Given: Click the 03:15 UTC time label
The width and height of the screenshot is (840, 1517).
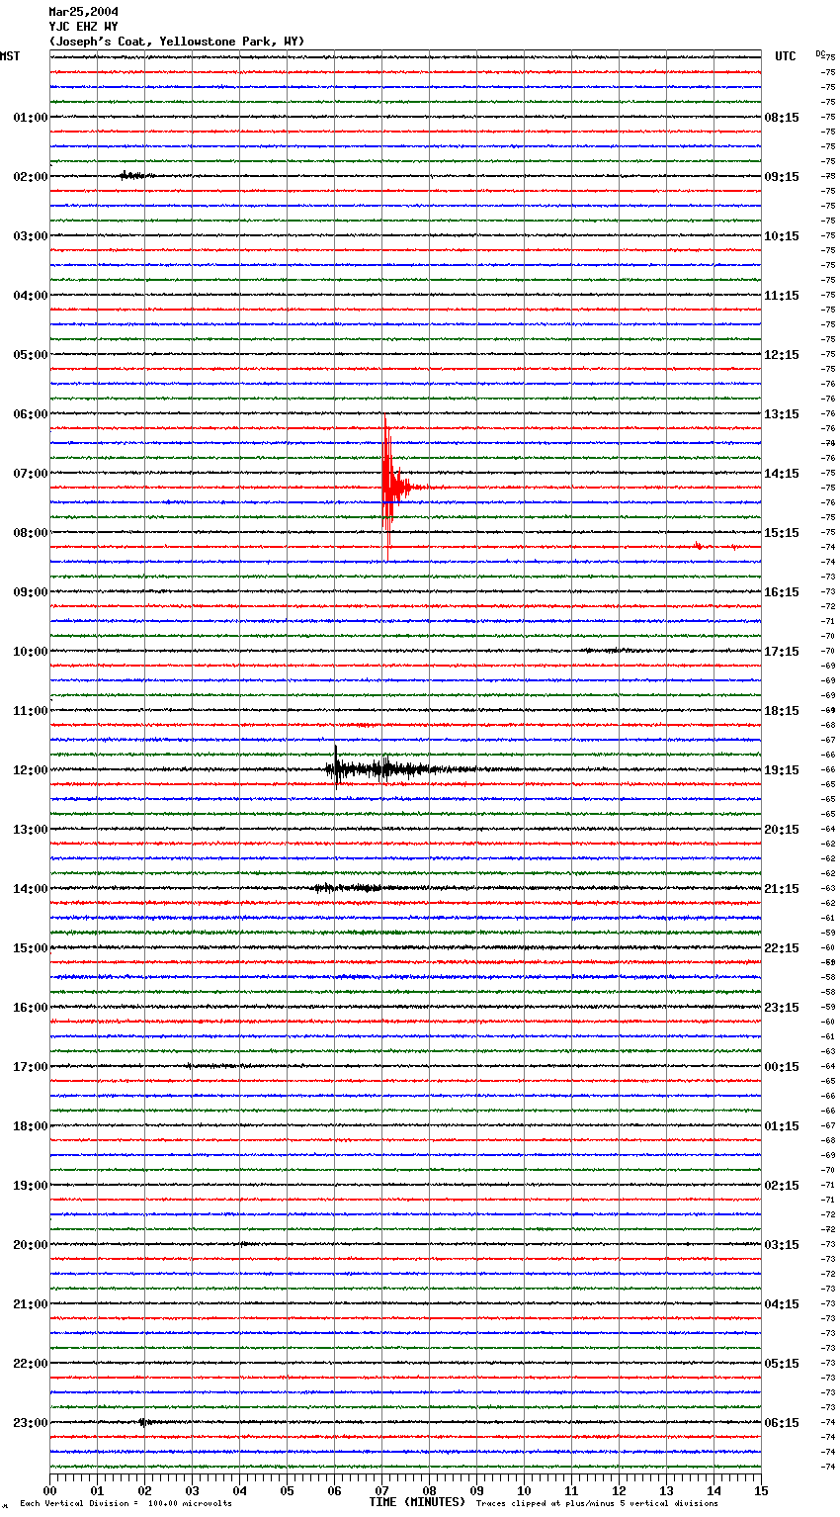Looking at the screenshot, I should tap(782, 1245).
